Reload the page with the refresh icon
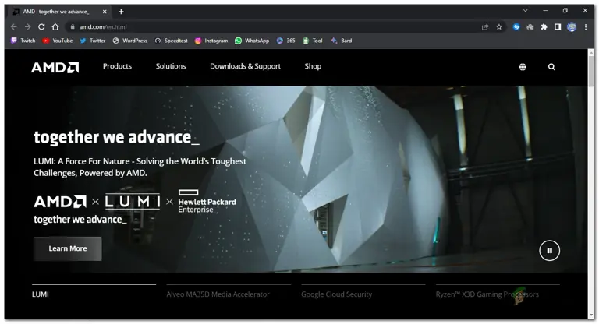 (x=41, y=26)
